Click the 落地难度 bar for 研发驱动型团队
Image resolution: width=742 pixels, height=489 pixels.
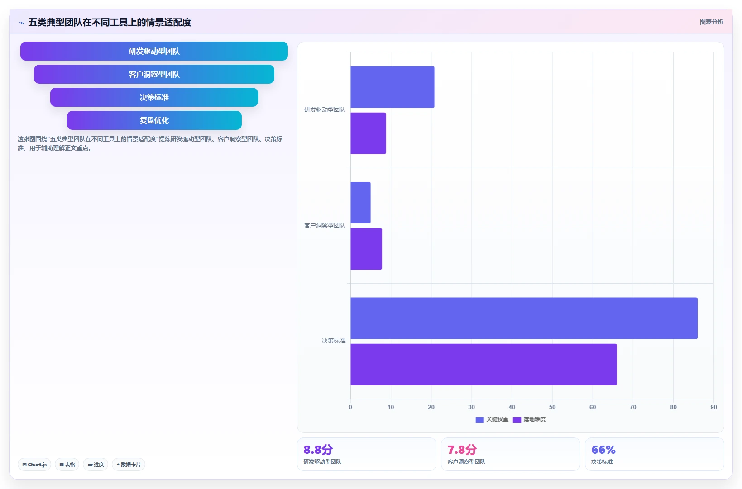pos(368,133)
